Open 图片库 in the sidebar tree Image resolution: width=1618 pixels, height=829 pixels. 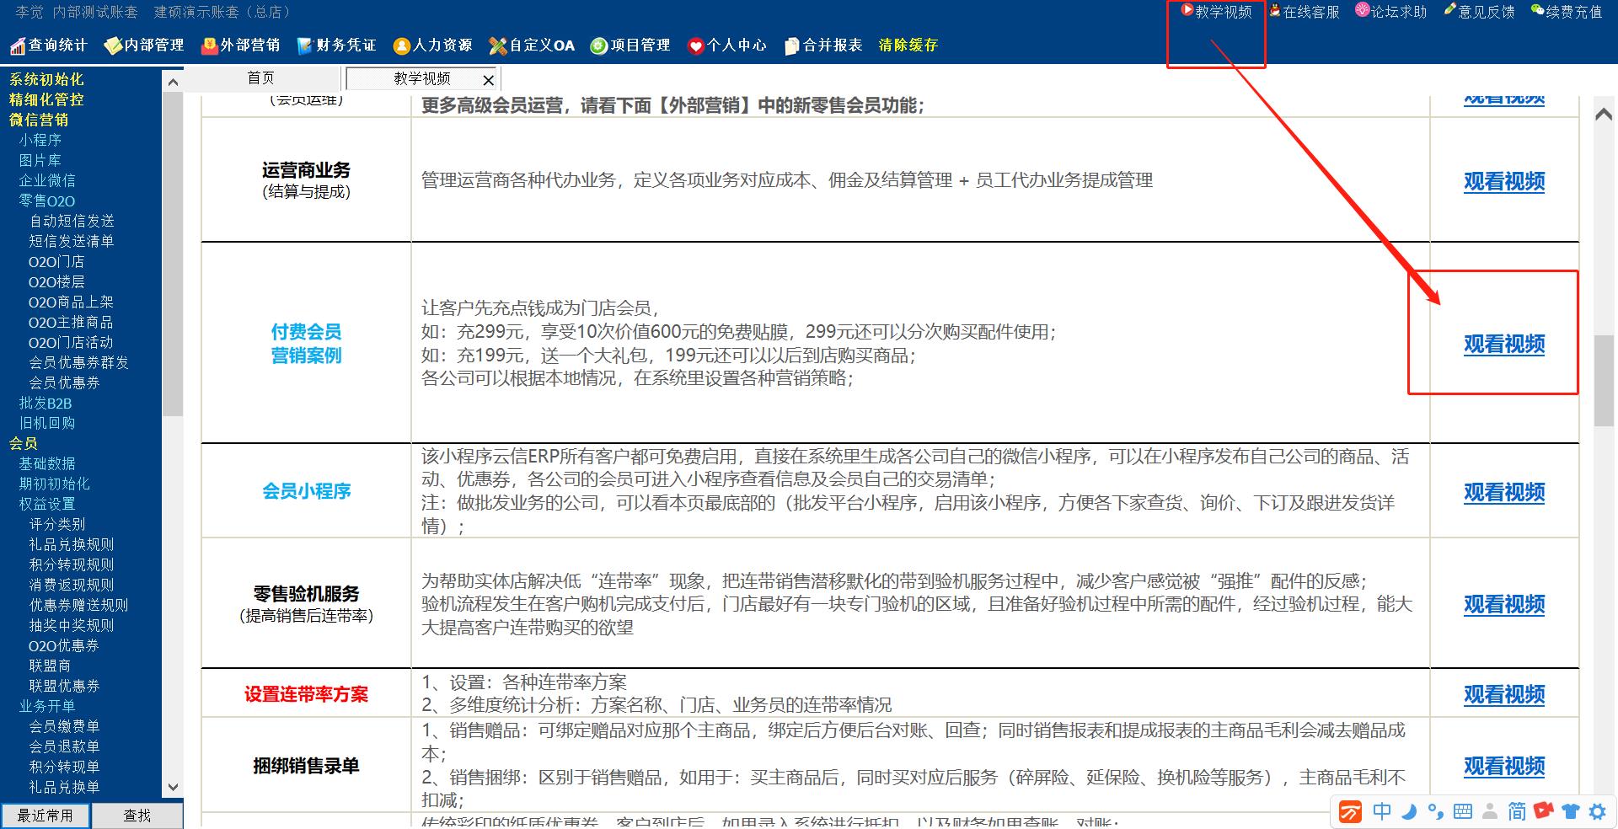click(x=40, y=160)
